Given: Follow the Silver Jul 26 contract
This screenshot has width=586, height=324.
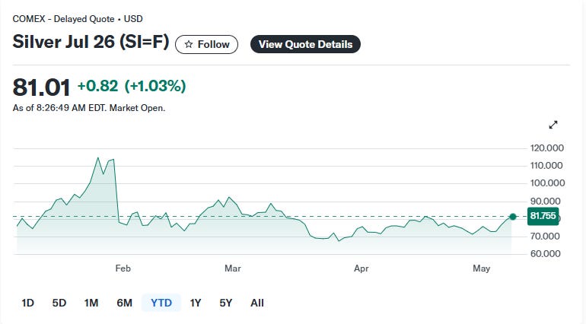Looking at the screenshot, I should (207, 44).
